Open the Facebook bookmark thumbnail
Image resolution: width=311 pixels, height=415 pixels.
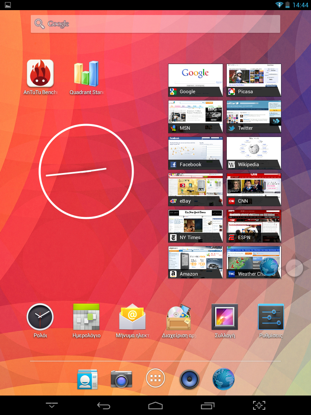[x=196, y=153]
